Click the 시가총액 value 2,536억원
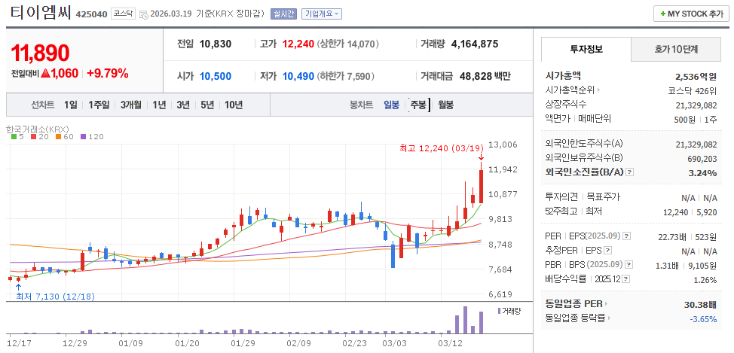Image resolution: width=734 pixels, height=353 pixels. (x=696, y=77)
